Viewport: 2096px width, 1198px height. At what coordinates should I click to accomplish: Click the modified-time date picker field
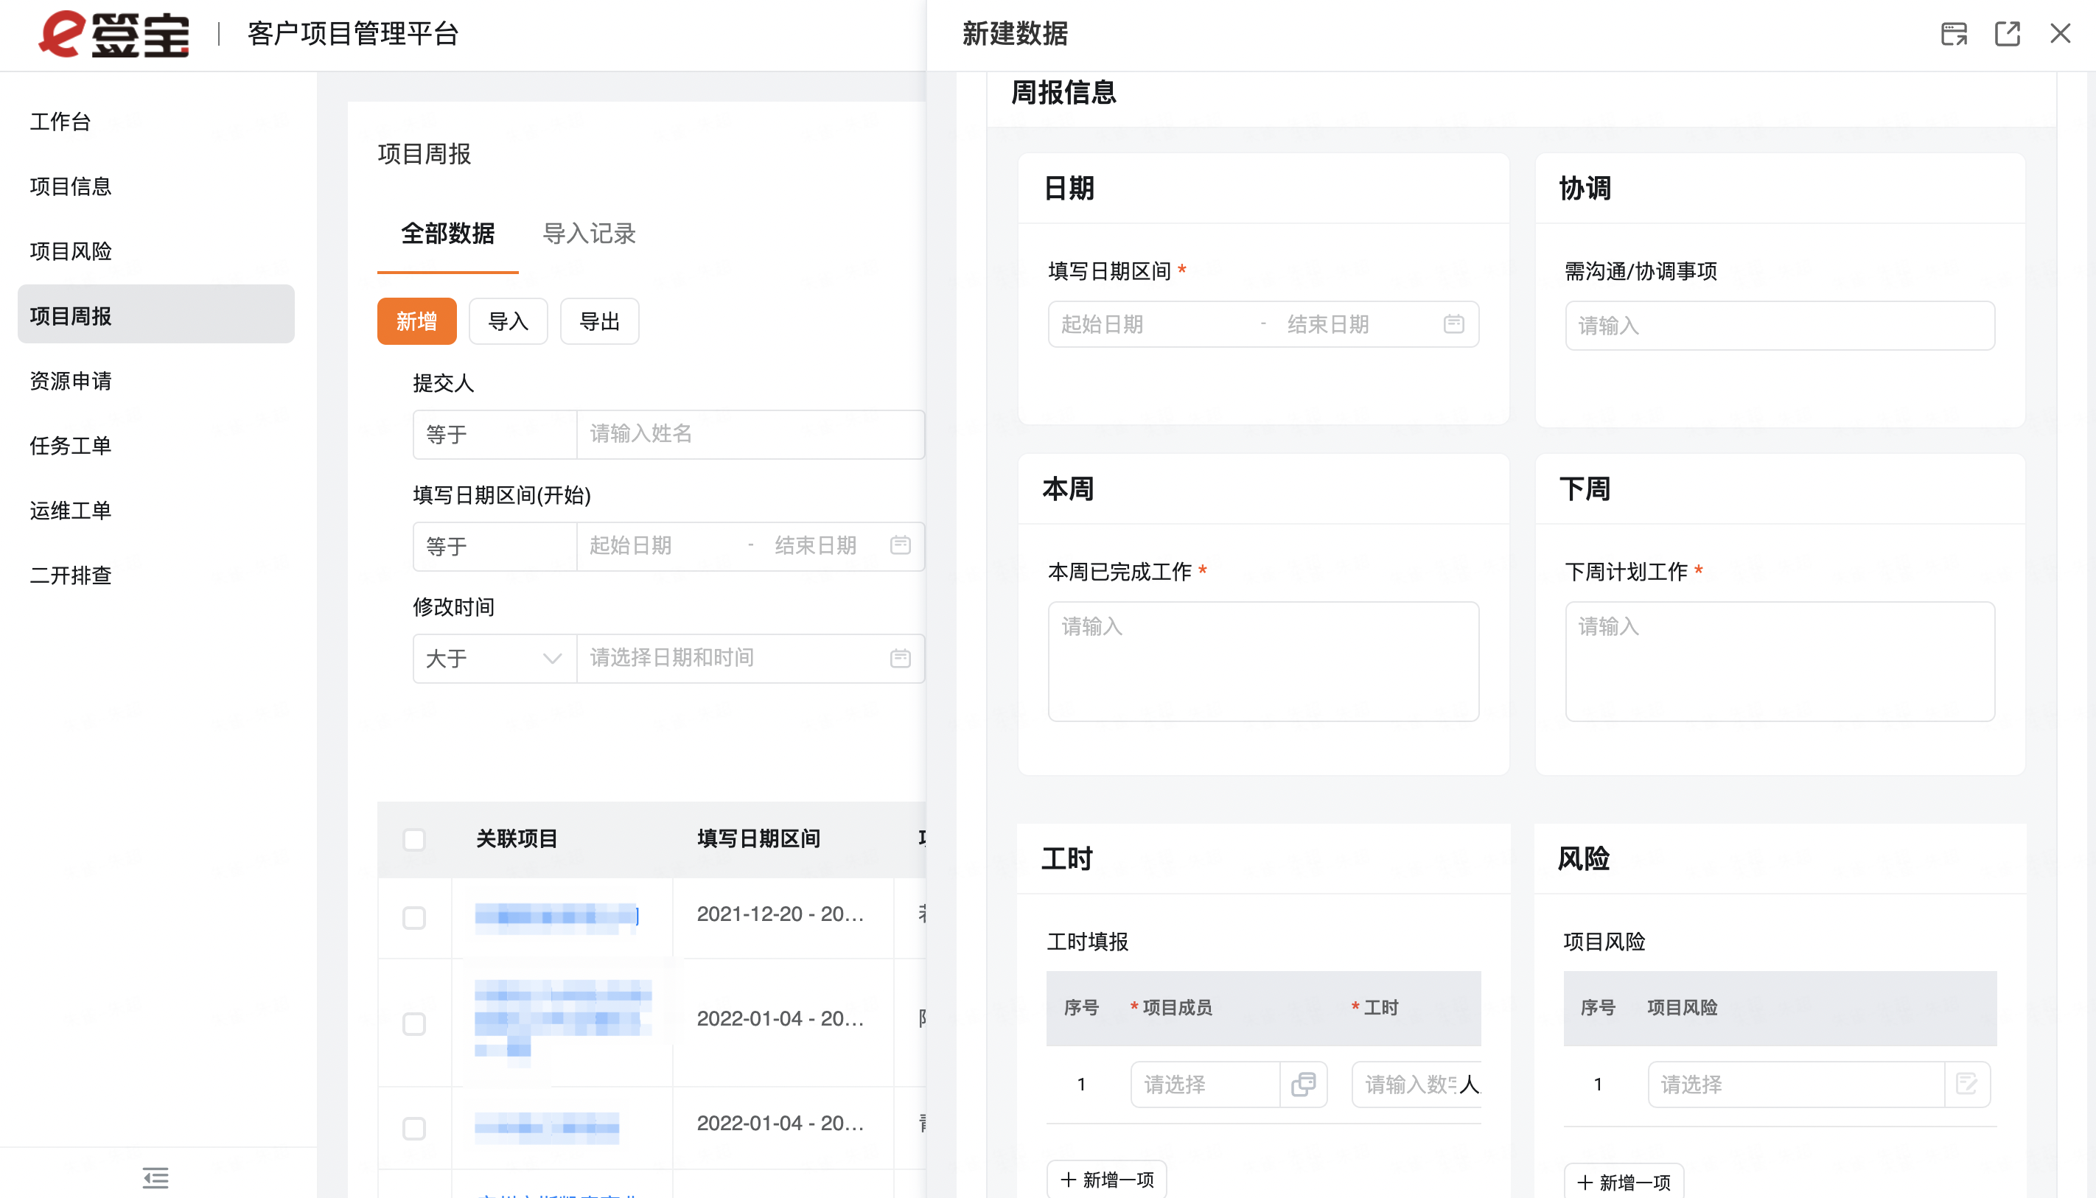[x=750, y=658]
